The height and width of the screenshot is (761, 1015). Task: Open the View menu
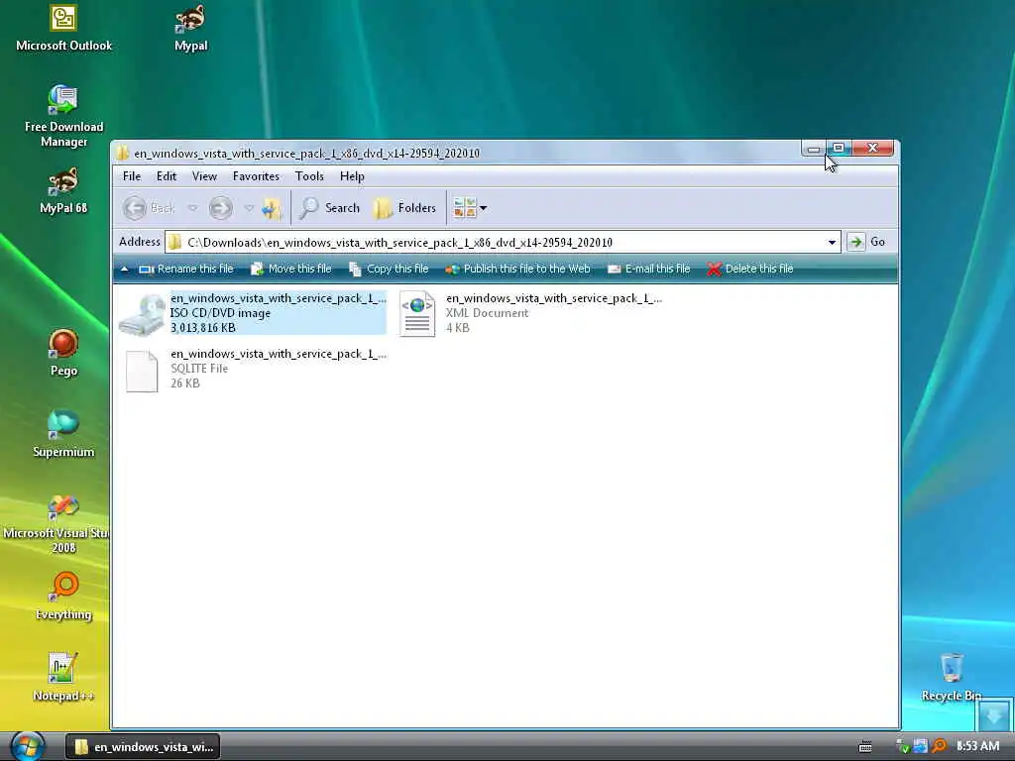[x=204, y=176]
